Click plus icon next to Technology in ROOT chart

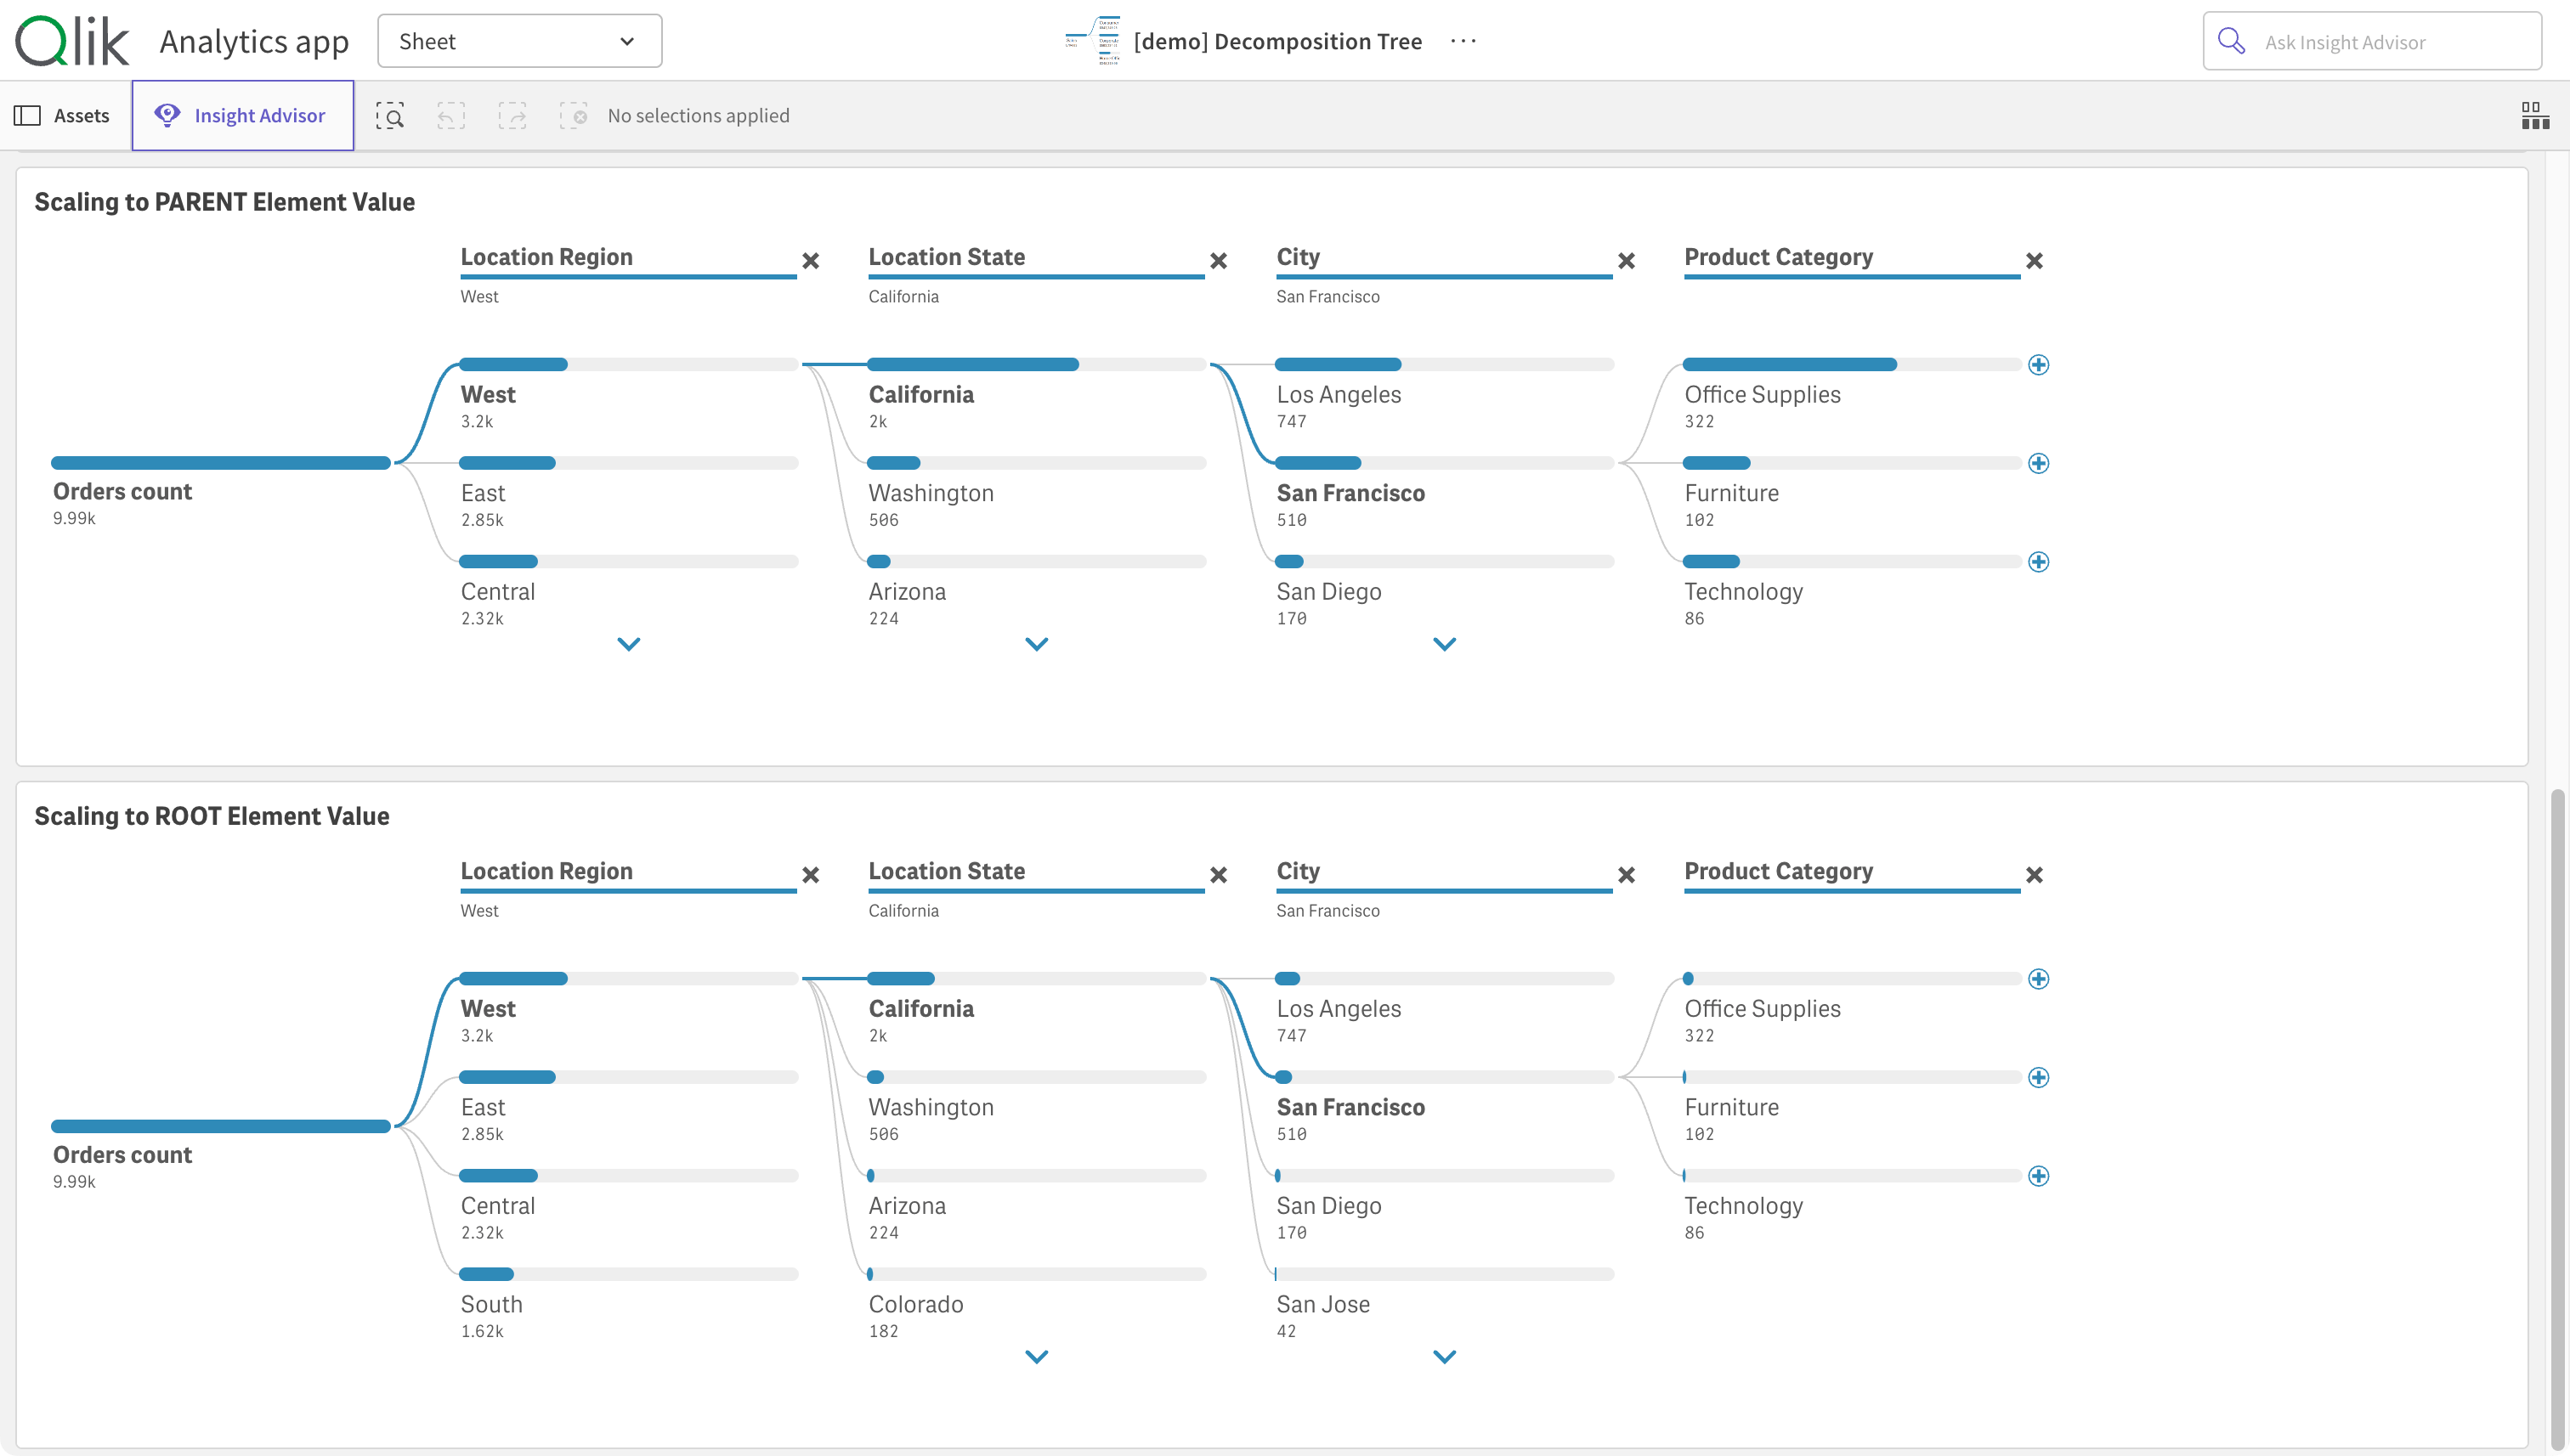pyautogui.click(x=2038, y=1176)
